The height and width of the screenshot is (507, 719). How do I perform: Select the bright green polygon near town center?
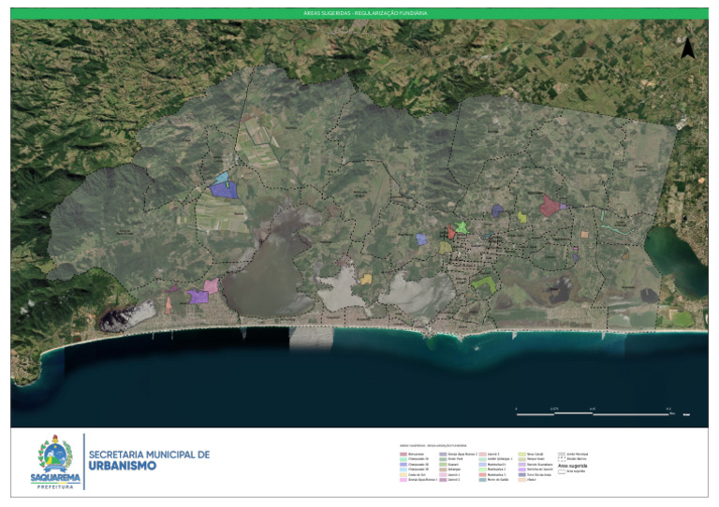click(x=482, y=282)
